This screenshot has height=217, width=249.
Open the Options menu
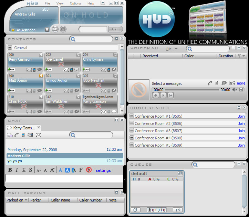[75, 3]
